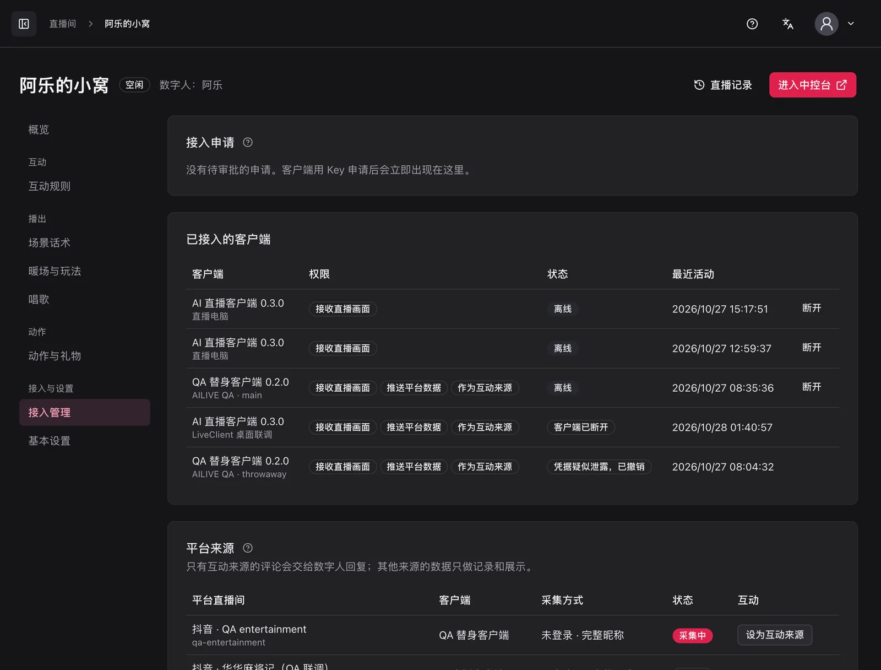Open the help circle icon in header
Viewport: 881px width, 670px height.
tap(752, 24)
